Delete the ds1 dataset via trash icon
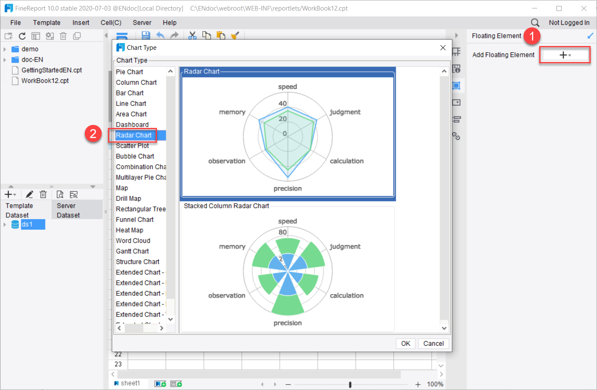 click(x=43, y=194)
